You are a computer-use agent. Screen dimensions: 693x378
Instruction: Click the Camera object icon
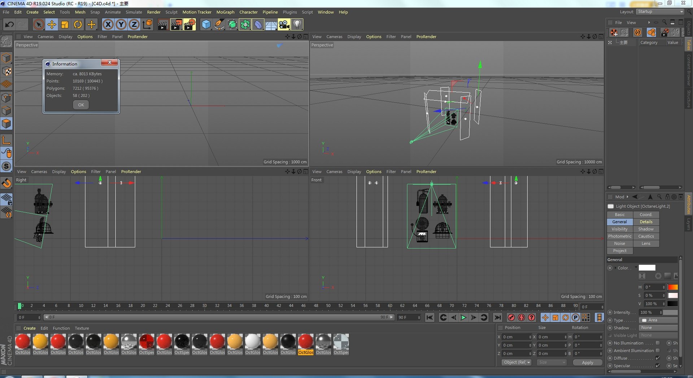coord(284,25)
